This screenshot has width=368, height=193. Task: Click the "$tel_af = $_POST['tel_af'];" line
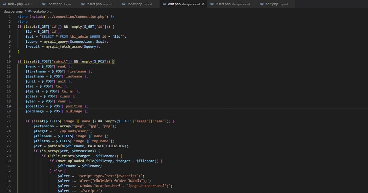(53, 91)
